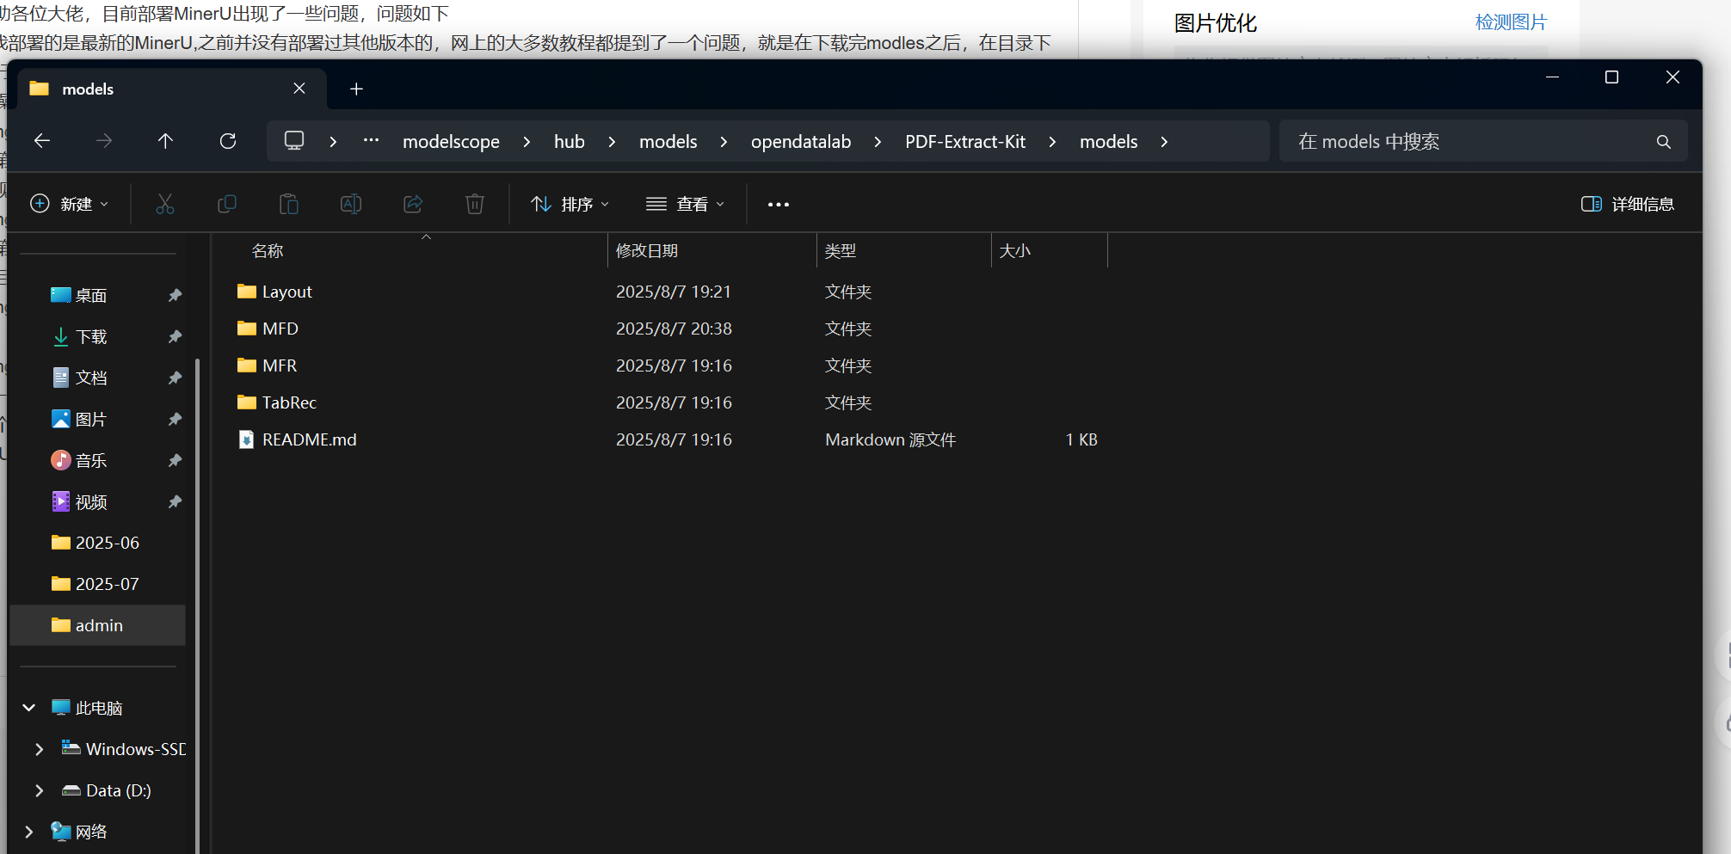Navigate to modelscope in breadcrumb
This screenshot has width=1731, height=854.
point(451,142)
